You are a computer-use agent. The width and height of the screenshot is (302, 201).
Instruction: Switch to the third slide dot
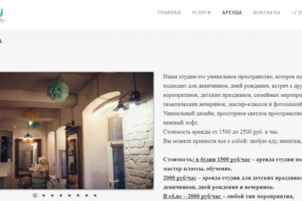(x=52, y=196)
